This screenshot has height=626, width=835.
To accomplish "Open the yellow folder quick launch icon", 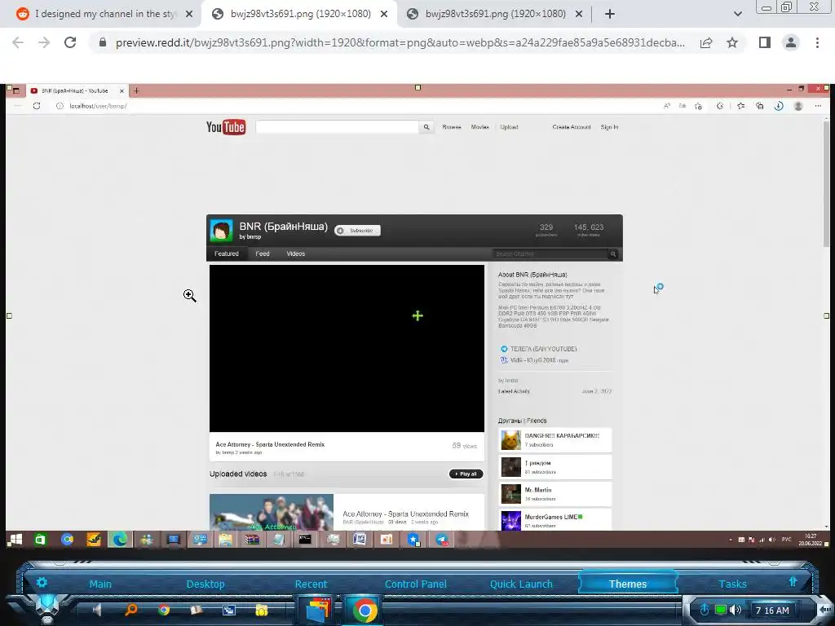I will pos(262,610).
